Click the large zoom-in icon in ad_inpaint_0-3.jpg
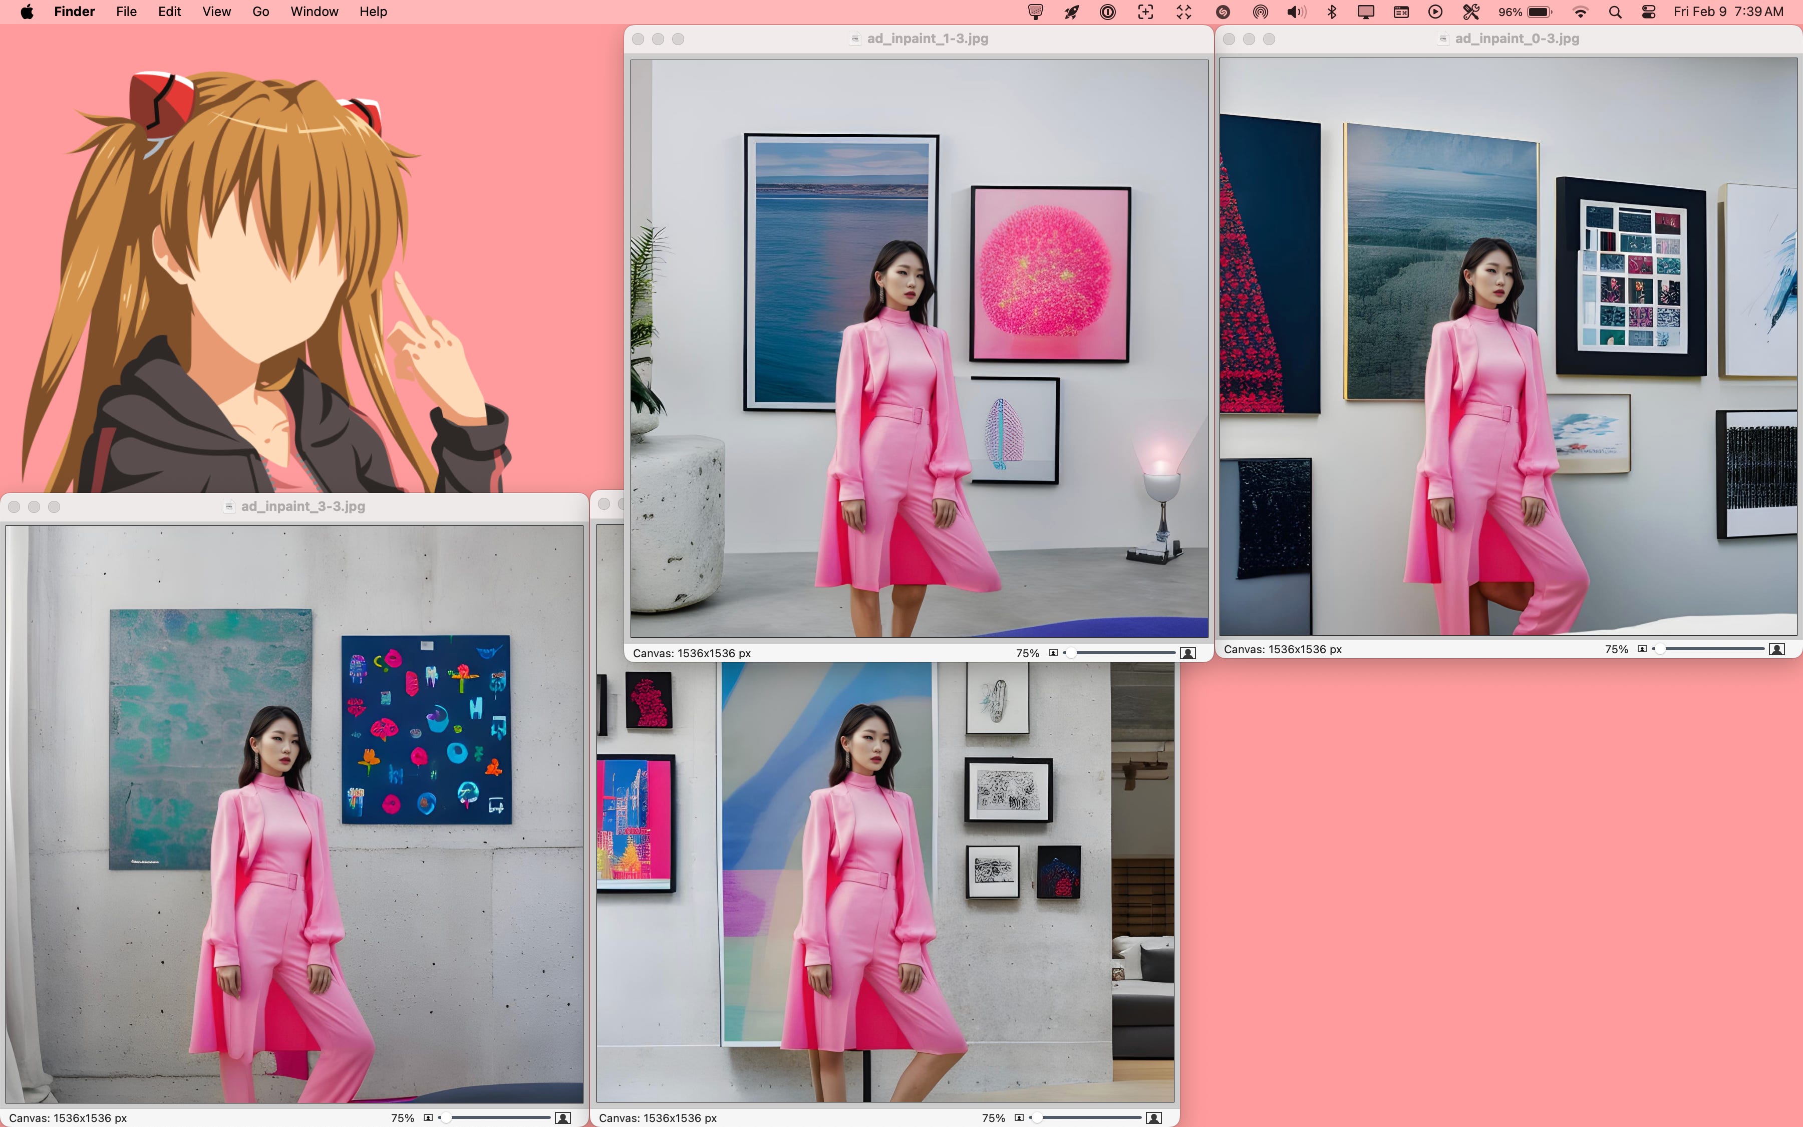Image resolution: width=1803 pixels, height=1127 pixels. (1777, 649)
